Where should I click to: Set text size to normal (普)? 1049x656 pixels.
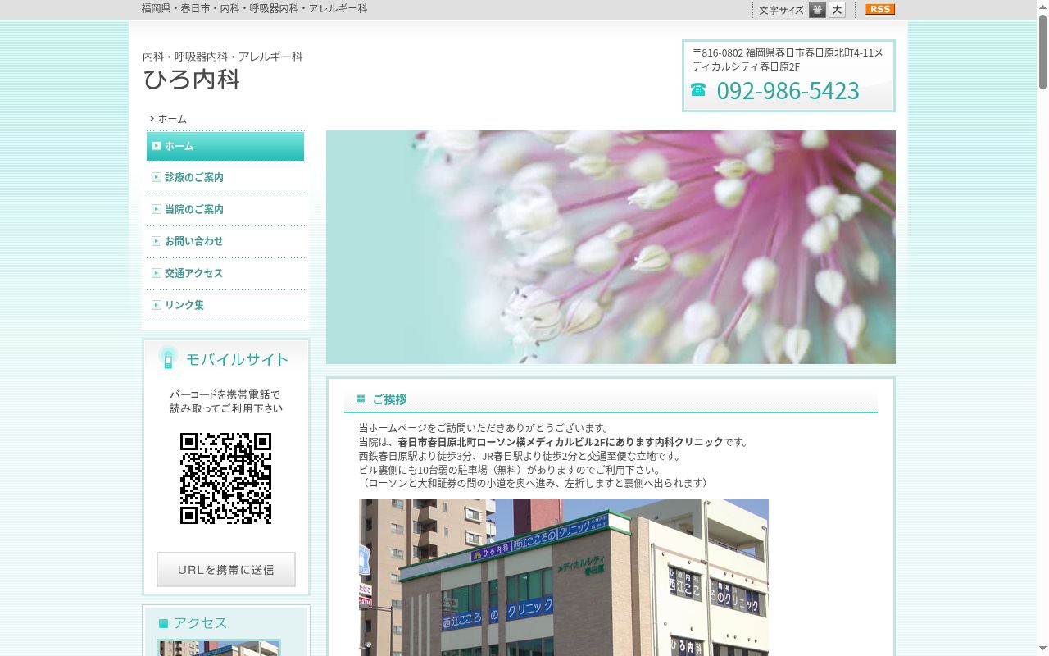point(817,10)
